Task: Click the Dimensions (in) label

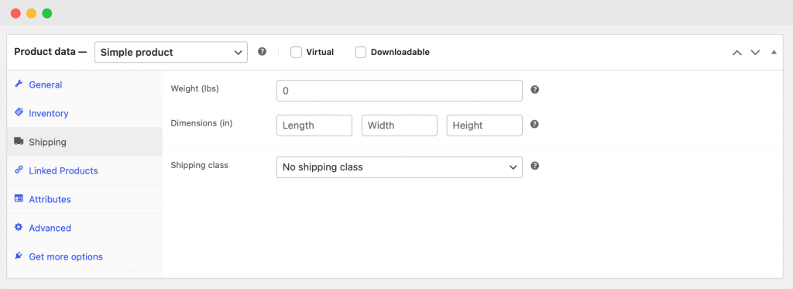Action: [x=202, y=123]
